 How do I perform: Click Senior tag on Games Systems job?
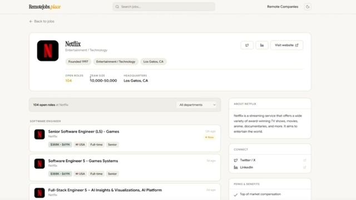(112, 174)
